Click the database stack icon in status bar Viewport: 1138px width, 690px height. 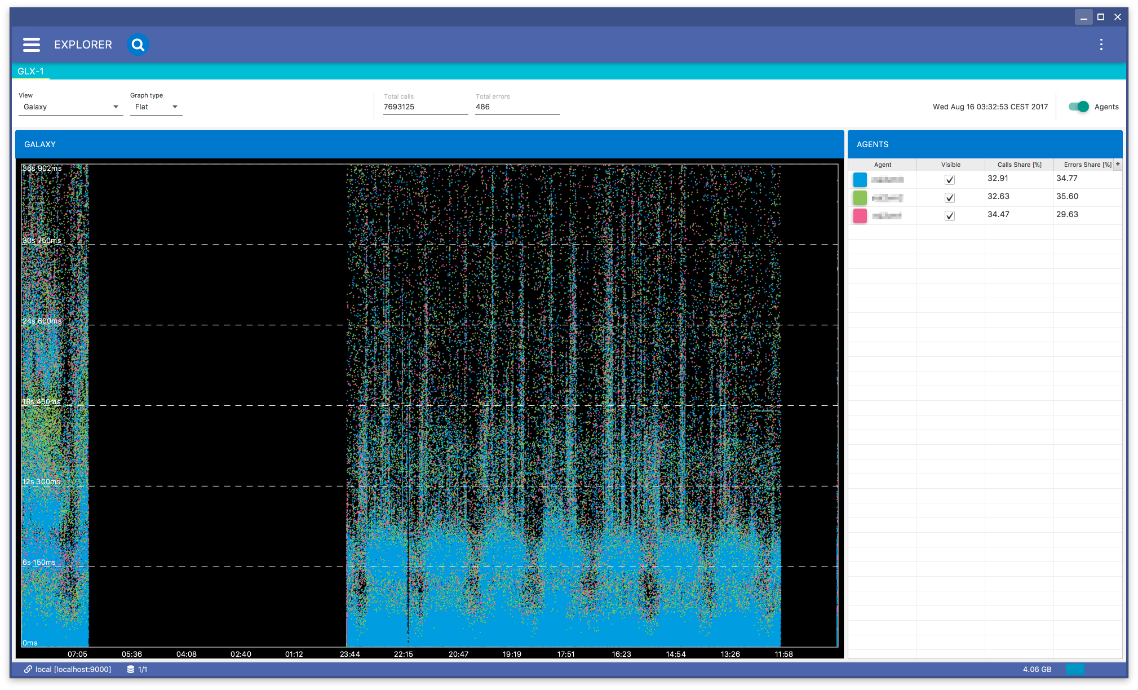tap(131, 669)
